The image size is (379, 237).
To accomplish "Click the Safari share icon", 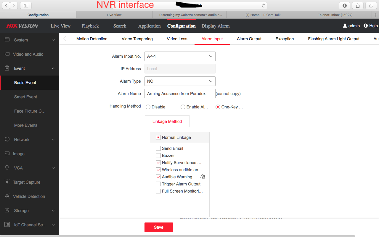I will tap(358, 6).
